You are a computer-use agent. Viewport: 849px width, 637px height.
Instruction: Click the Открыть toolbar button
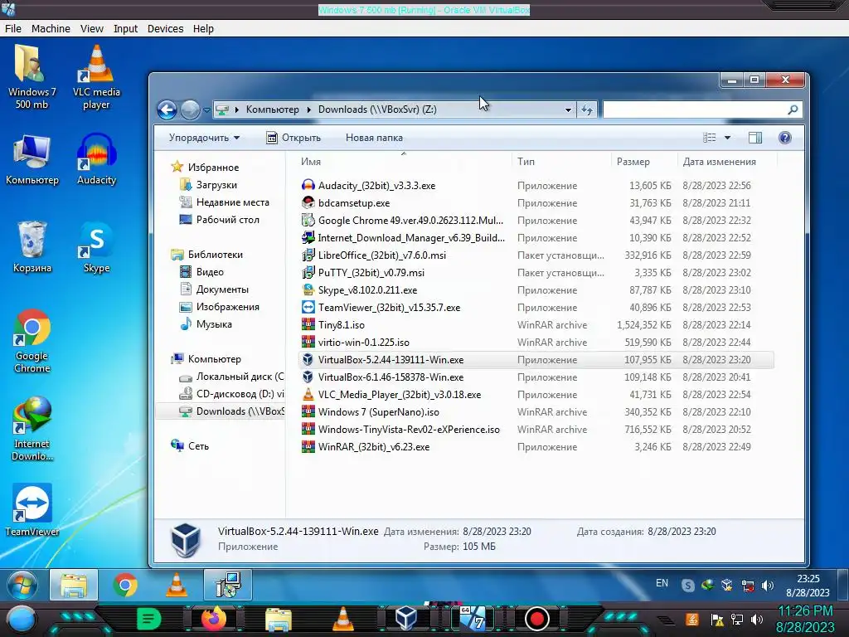point(294,138)
